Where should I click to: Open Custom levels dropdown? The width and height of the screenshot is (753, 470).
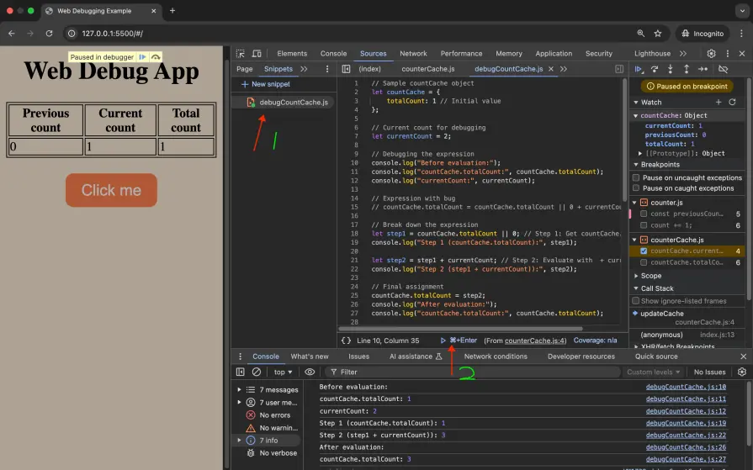click(x=653, y=372)
